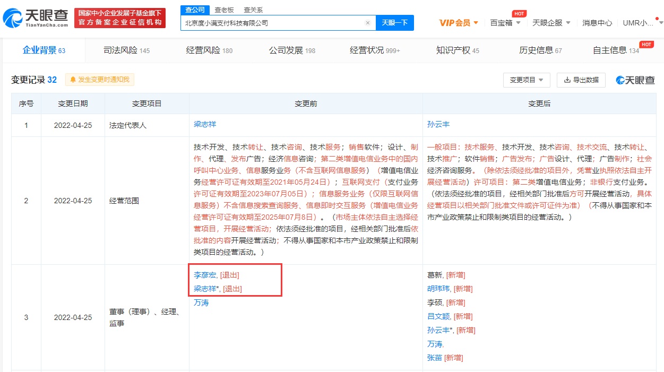Click the bell icon beside 发生变更时通知我

click(x=73, y=80)
